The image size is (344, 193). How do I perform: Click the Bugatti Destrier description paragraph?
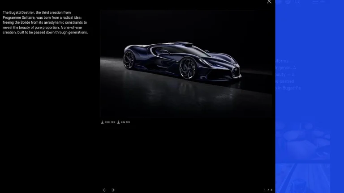click(x=45, y=22)
